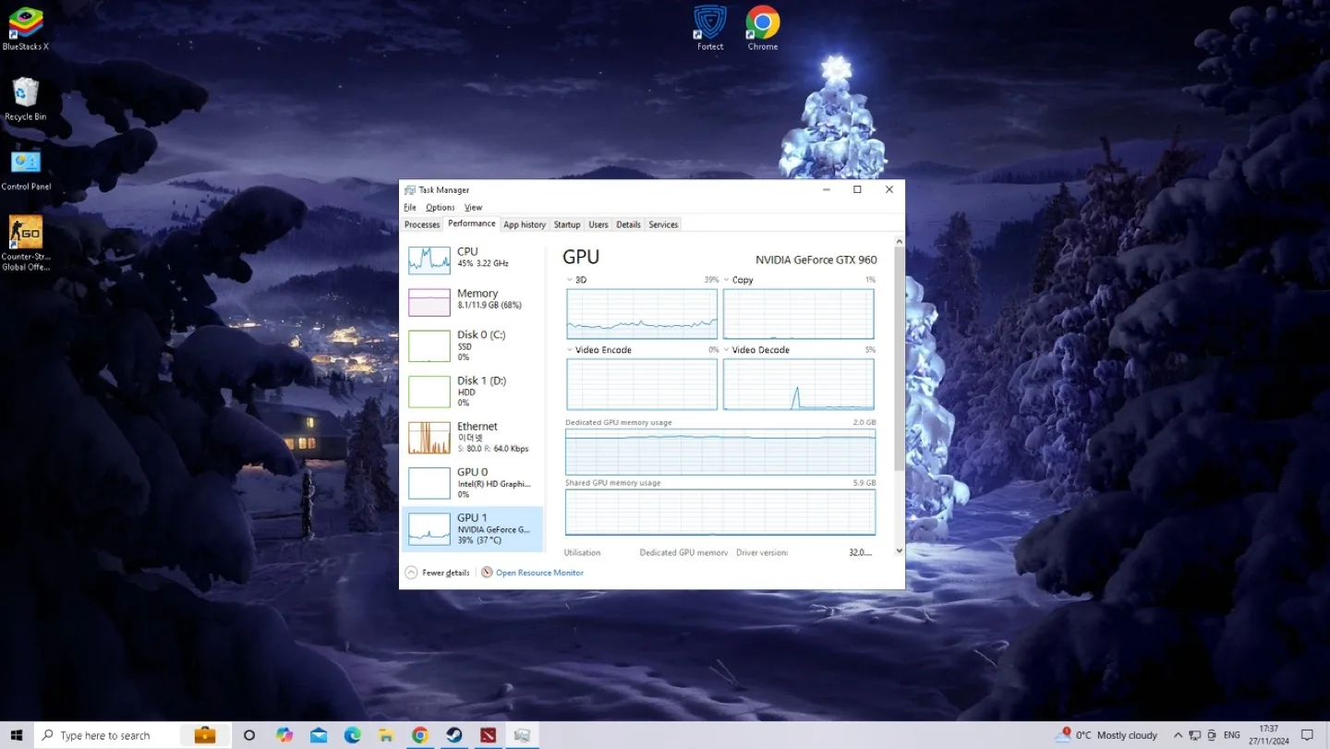Open the Options menu

coord(440,208)
